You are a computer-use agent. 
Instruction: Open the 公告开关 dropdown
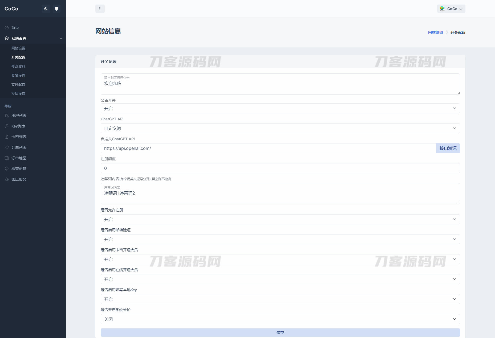[280, 108]
